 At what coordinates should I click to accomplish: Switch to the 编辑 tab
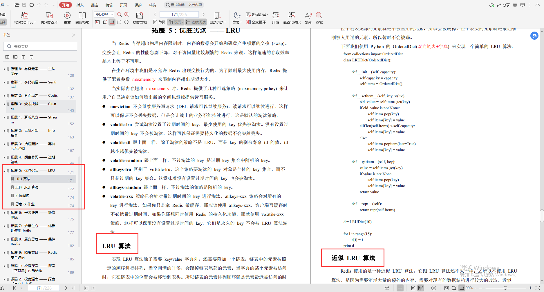click(109, 5)
